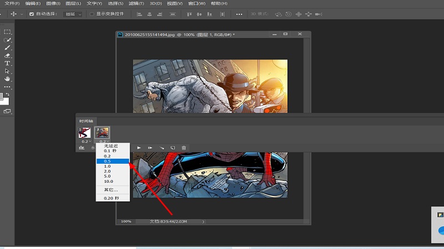Image resolution: width=444 pixels, height=249 pixels.
Task: Choose 5.0 from the delay menu
Action: click(113, 176)
